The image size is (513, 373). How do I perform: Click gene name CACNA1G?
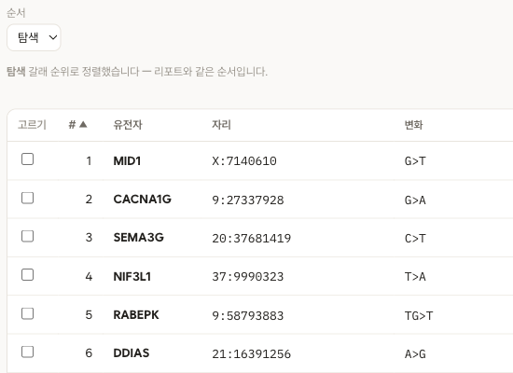(x=143, y=200)
